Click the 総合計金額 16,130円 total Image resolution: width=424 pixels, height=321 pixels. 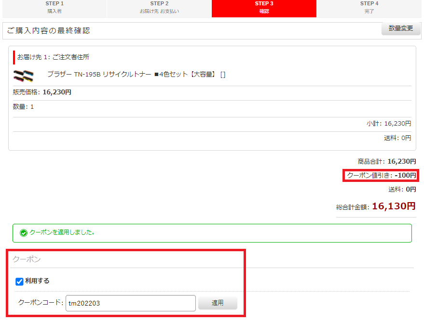[376, 206]
